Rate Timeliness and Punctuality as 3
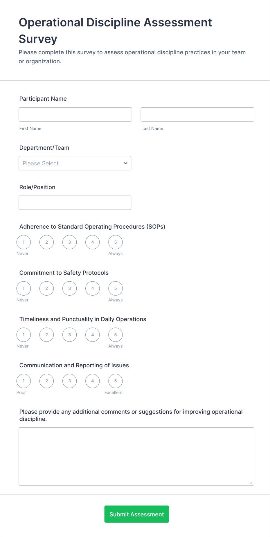 tap(69, 335)
